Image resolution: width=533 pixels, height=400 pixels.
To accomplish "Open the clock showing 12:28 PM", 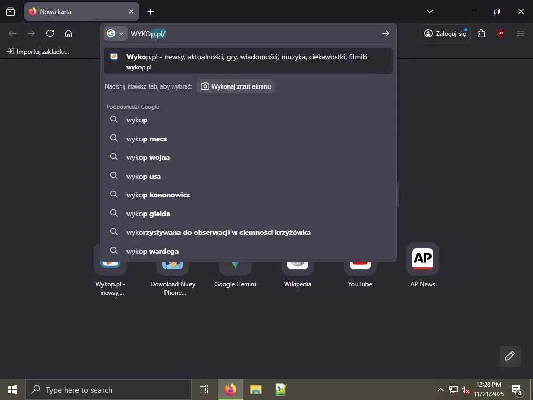I will (489, 390).
